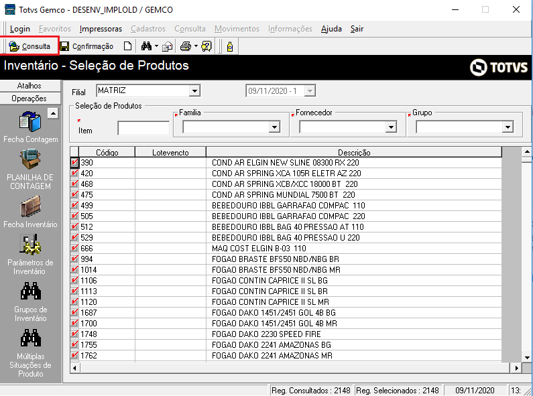Select row FOGAO DAKO 2230 SPEED FIRE
This screenshot has width=533, height=396.
pyautogui.click(x=286, y=334)
